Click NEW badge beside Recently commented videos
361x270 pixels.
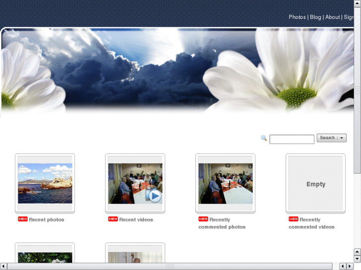293,219
